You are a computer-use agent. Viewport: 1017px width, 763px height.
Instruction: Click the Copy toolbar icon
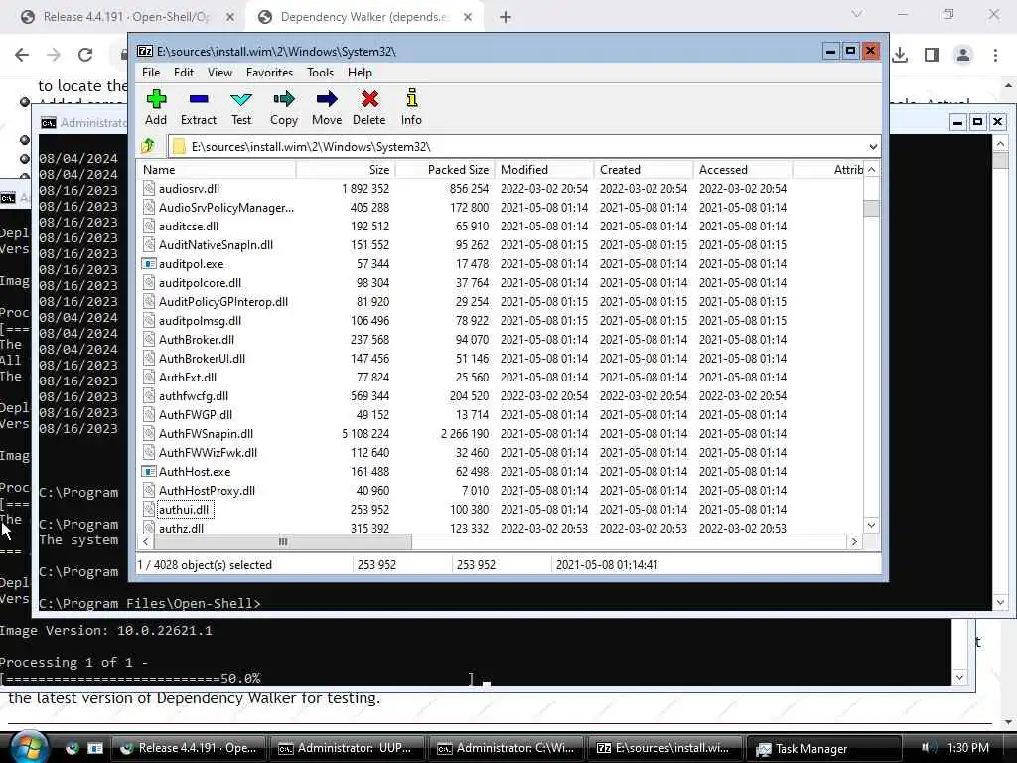tap(284, 99)
